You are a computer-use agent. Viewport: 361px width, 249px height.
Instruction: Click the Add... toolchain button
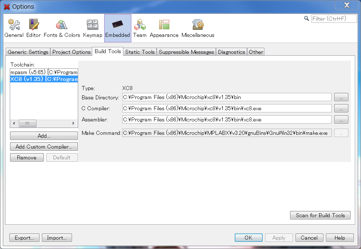pyautogui.click(x=44, y=136)
